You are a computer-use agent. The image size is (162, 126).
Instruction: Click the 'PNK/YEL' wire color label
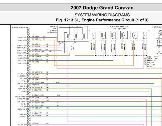coord(36,100)
